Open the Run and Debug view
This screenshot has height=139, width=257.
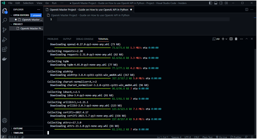coord(5,40)
